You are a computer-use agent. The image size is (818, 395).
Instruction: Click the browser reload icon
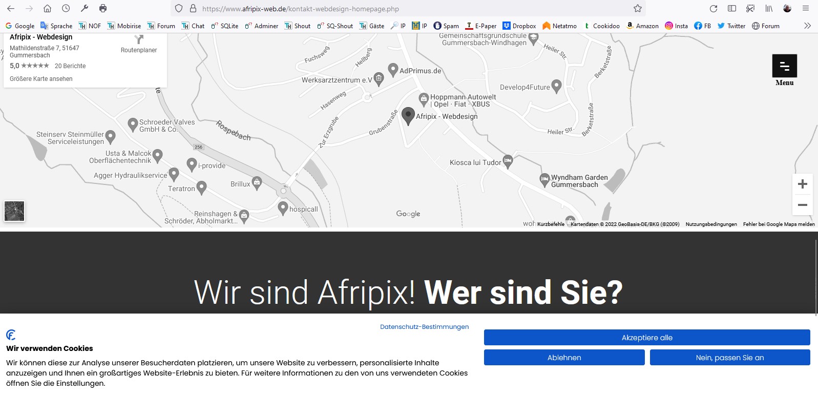(x=713, y=9)
